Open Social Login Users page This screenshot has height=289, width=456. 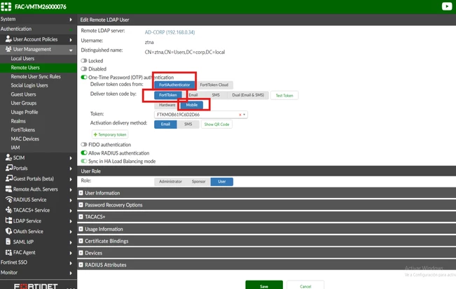click(x=29, y=85)
